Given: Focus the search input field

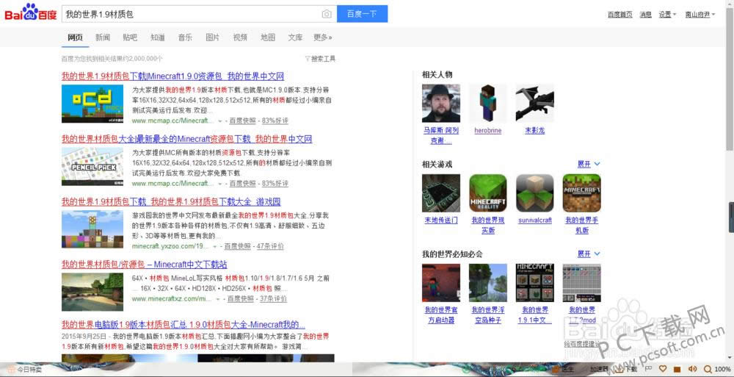Looking at the screenshot, I should 192,14.
